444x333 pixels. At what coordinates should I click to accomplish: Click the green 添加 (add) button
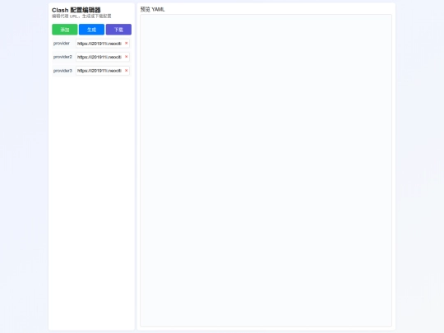click(65, 30)
